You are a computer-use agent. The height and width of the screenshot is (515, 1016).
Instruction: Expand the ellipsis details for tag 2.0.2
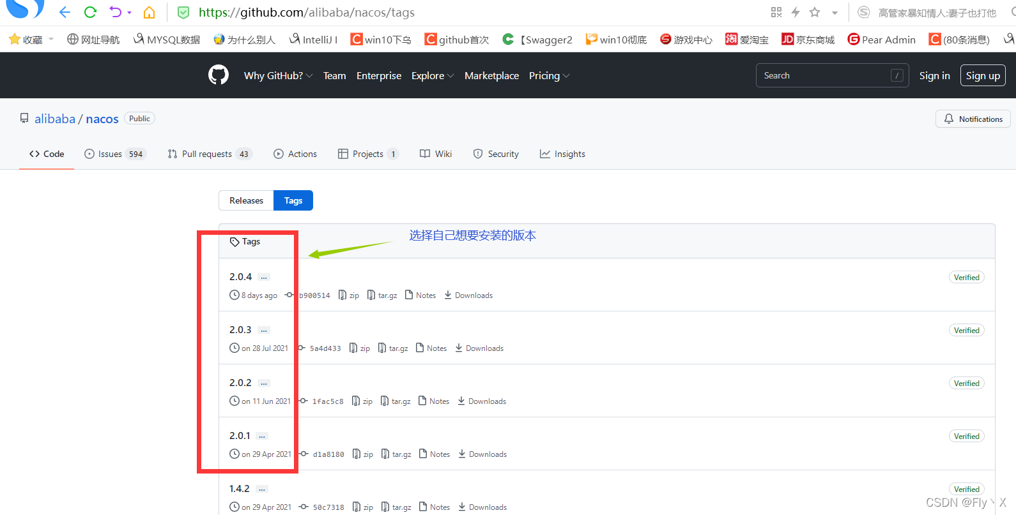point(264,383)
